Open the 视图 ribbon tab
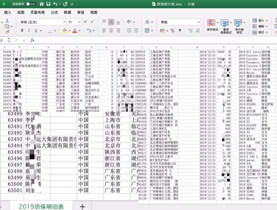Image resolution: width=277 pixels, height=210 pixels. click(94, 12)
